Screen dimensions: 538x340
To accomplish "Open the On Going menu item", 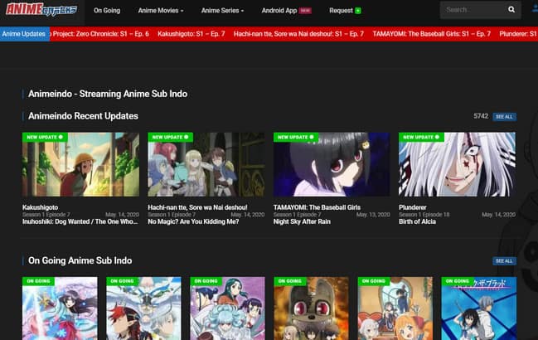I will tap(107, 11).
